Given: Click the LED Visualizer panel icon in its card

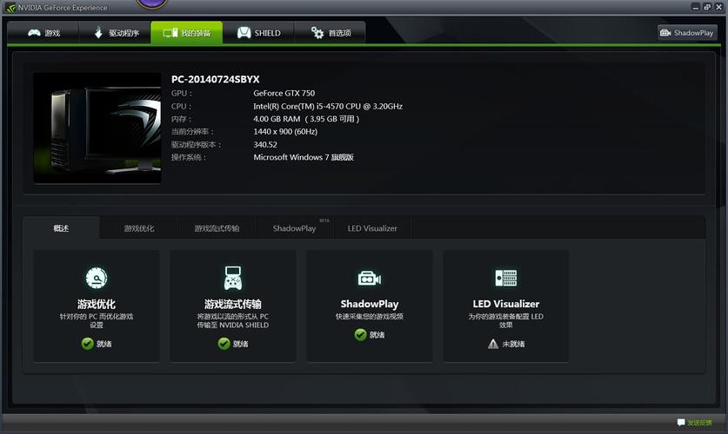Looking at the screenshot, I should pos(506,278).
